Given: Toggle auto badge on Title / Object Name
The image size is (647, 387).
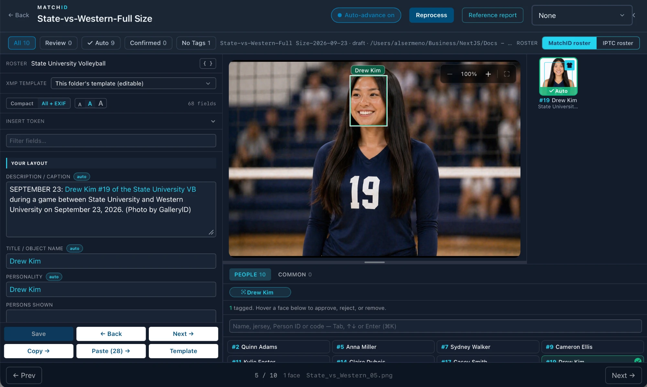Looking at the screenshot, I should tap(74, 248).
